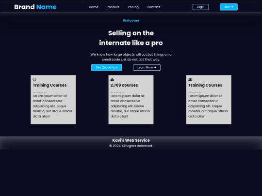262x196 pixels.
Task: Click the "Kavi's Web Service" footer title
Action: tap(131, 140)
